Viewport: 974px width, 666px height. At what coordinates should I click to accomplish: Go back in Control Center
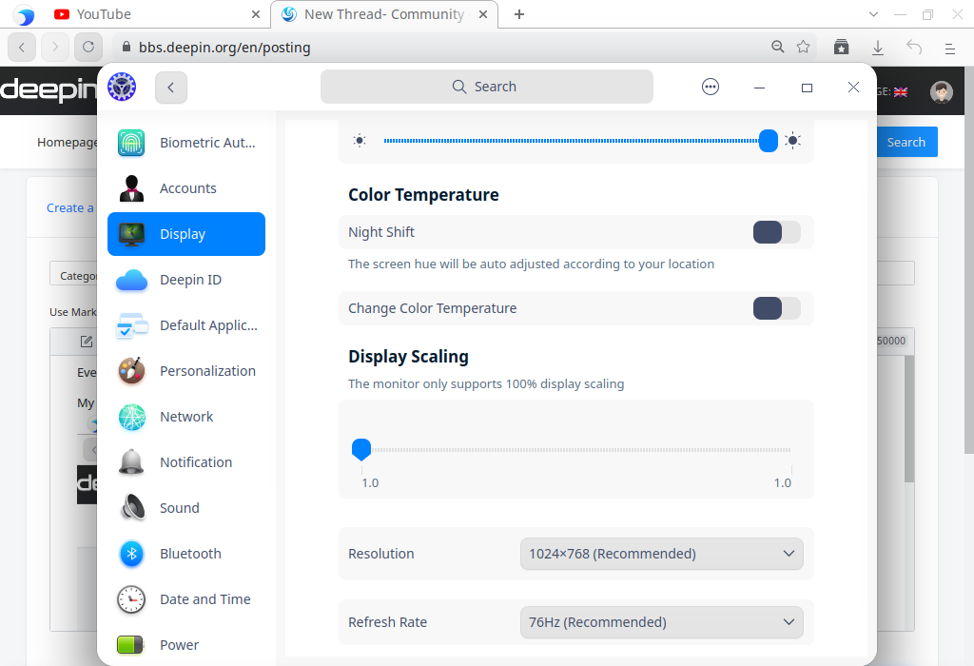click(171, 88)
